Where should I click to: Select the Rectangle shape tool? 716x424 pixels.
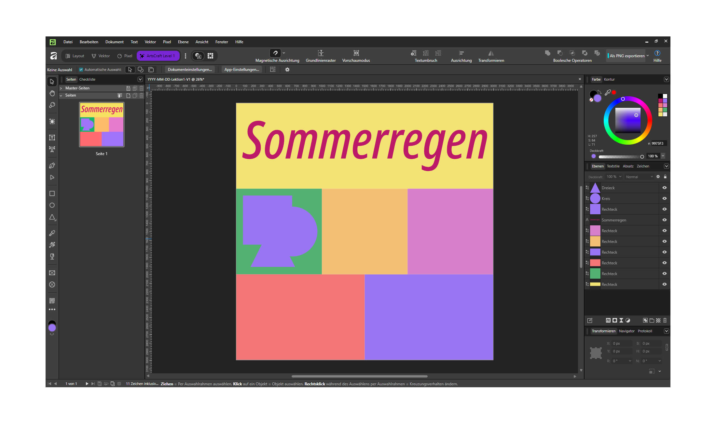(52, 193)
